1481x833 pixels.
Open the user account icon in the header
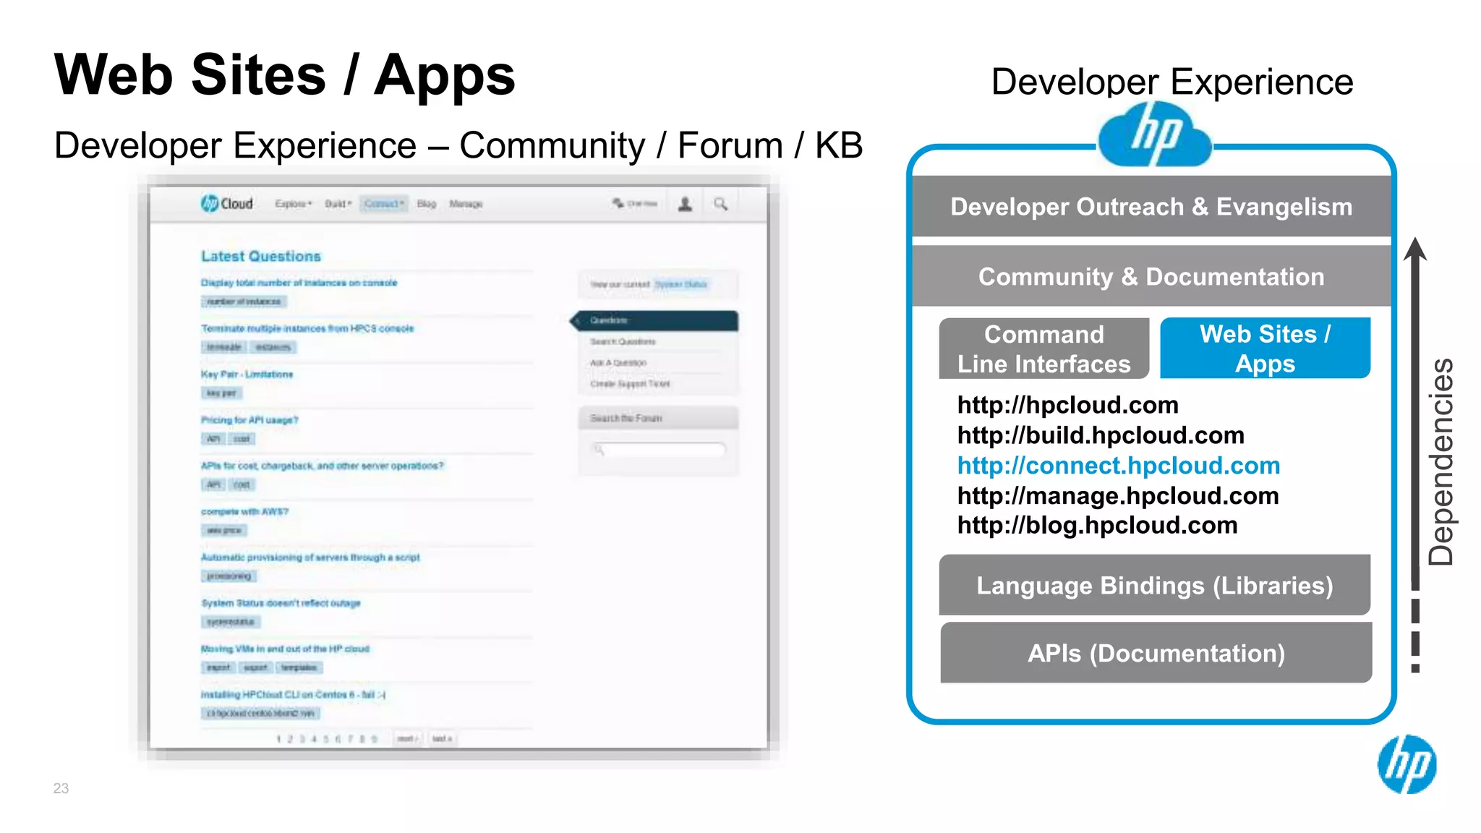click(x=685, y=204)
